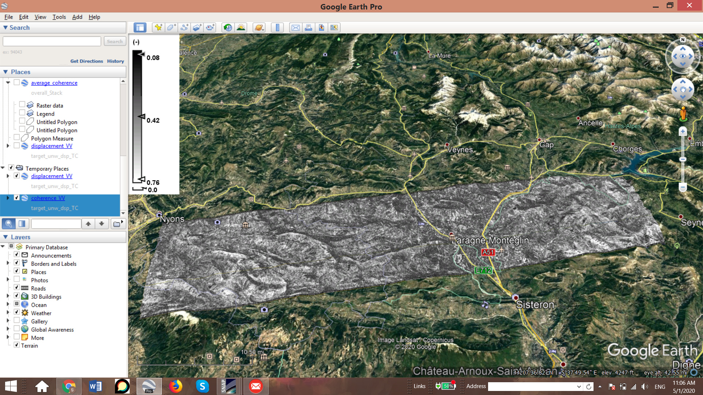Expand the coherence_VV tree node
The width and height of the screenshot is (703, 395).
tap(8, 198)
